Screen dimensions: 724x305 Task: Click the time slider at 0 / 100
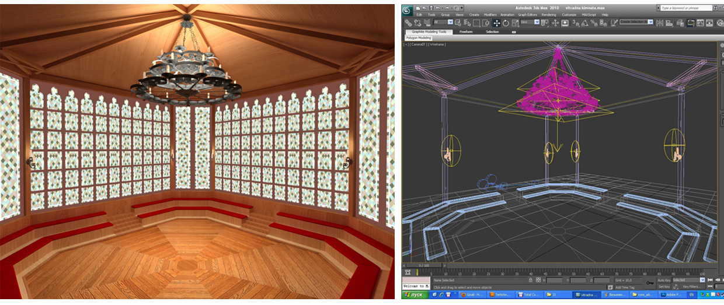point(423,265)
